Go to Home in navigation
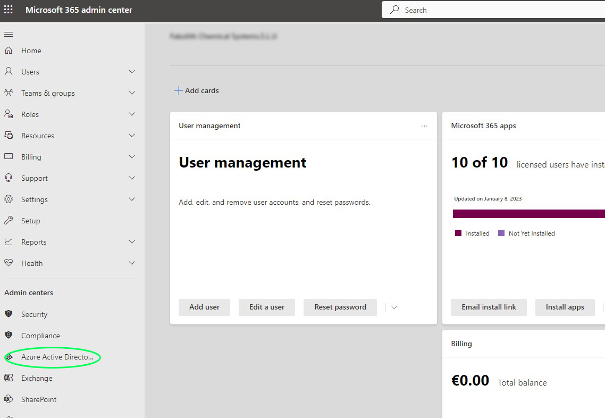 31,51
